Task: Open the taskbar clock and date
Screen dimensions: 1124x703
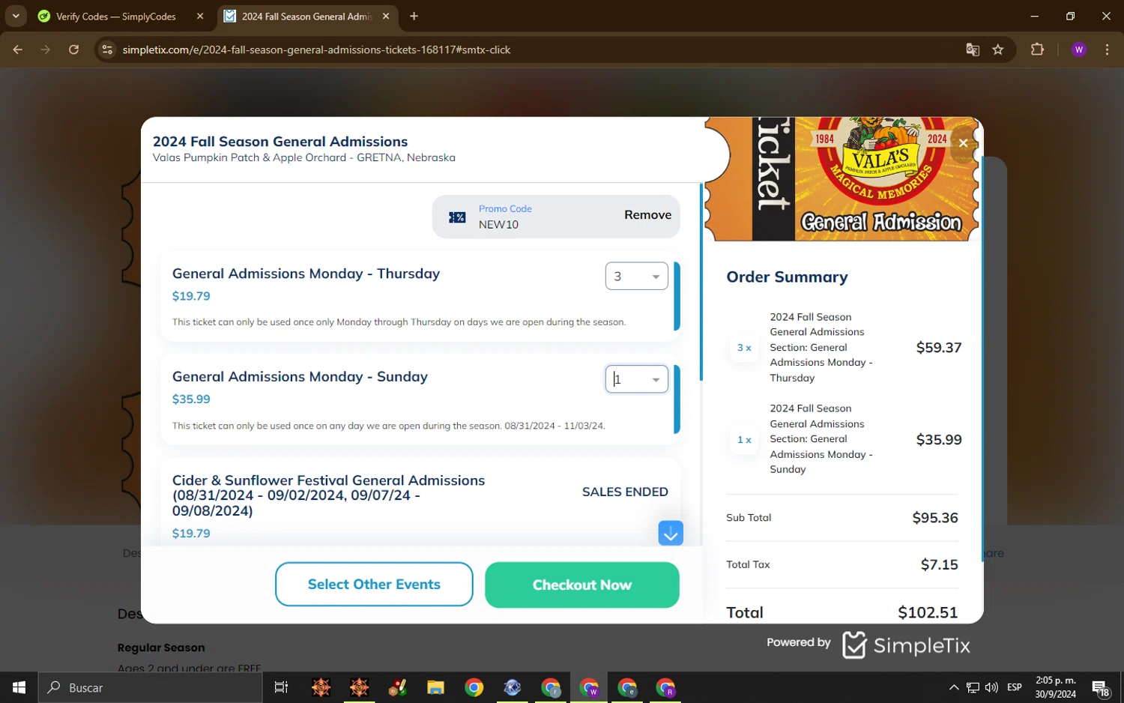Action: (1056, 687)
